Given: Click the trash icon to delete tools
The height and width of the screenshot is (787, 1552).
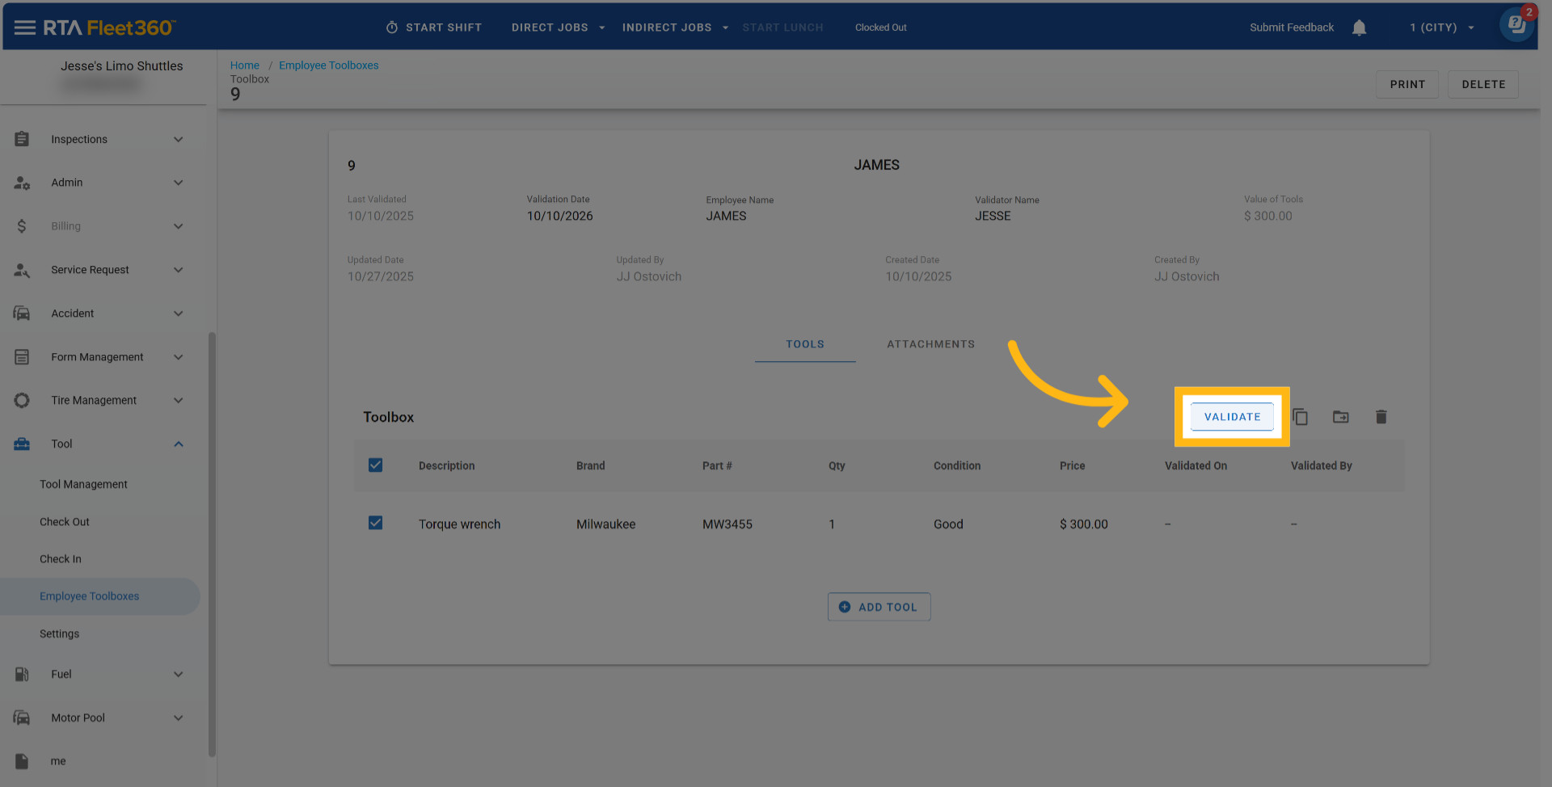Looking at the screenshot, I should (x=1381, y=417).
